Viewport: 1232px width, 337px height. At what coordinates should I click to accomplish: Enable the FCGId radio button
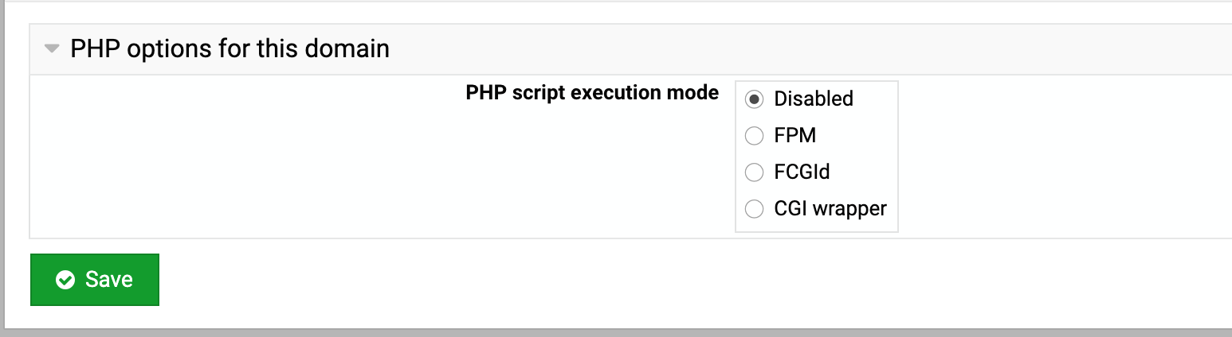[754, 172]
